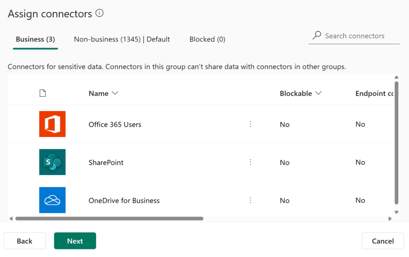The width and height of the screenshot is (409, 257).
Task: Click Blockable 'No' for OneDrive for Business
Action: (284, 200)
